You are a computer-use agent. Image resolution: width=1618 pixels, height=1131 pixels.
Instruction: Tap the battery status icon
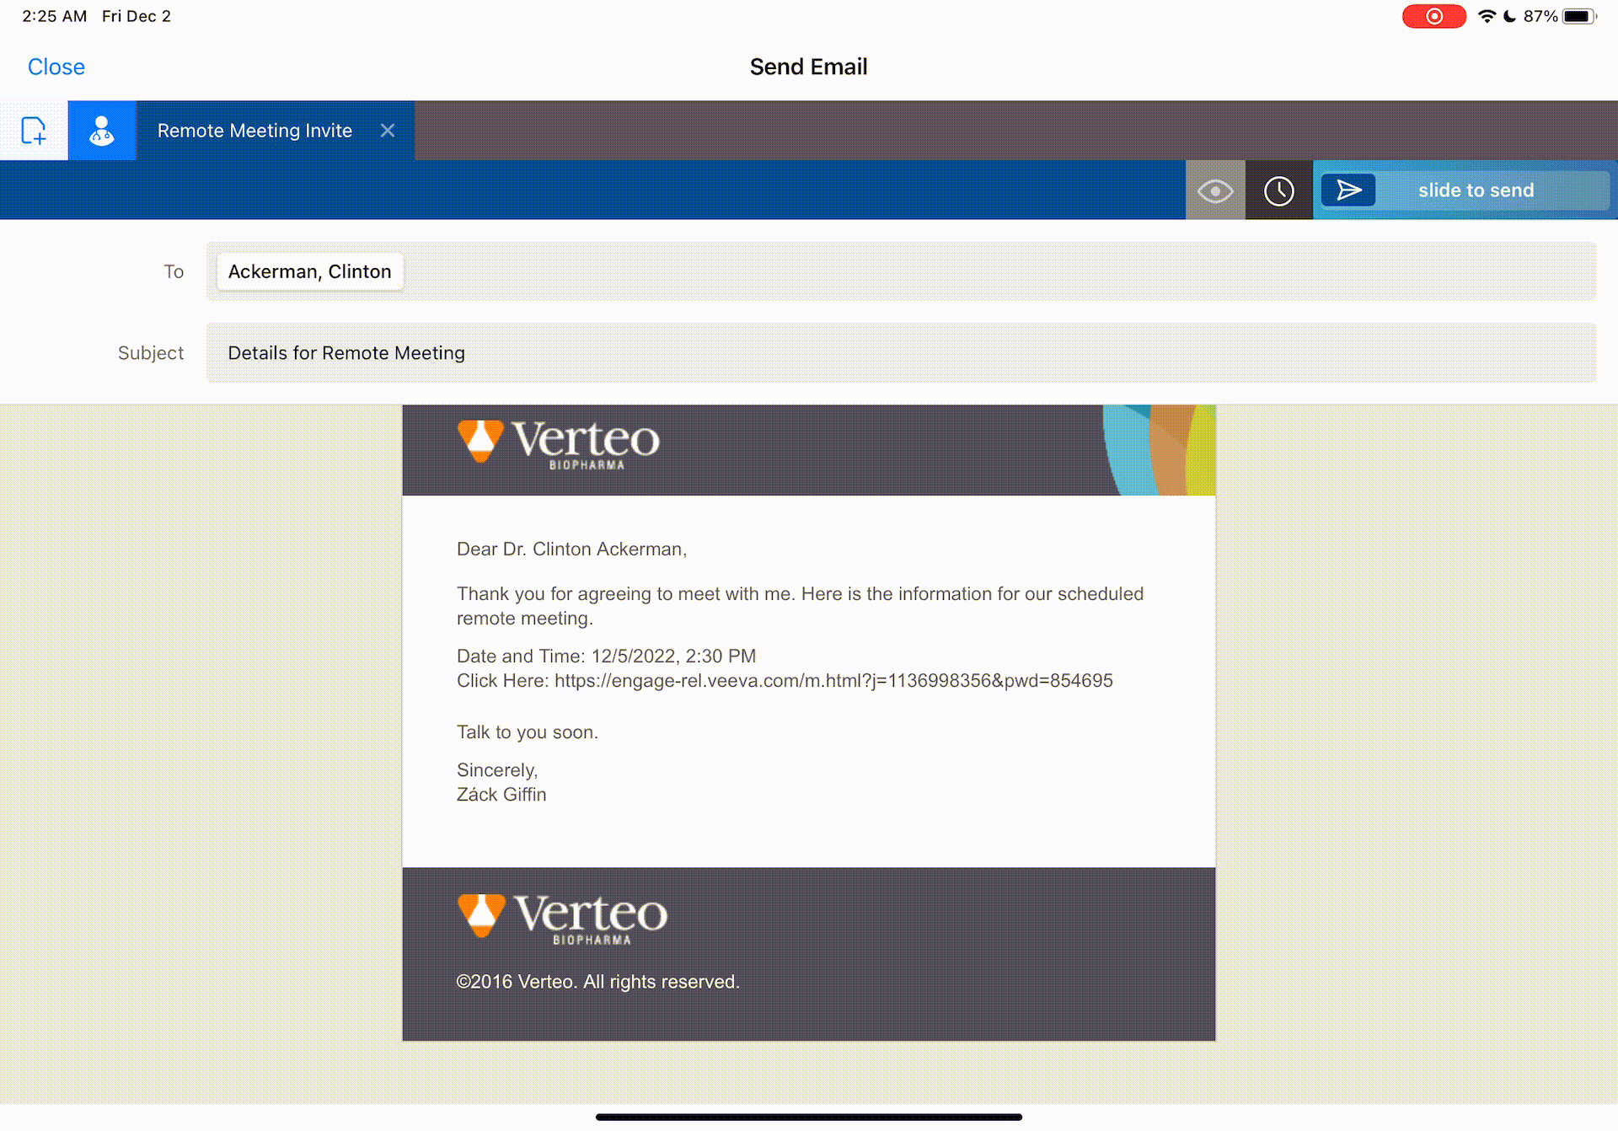click(1578, 16)
